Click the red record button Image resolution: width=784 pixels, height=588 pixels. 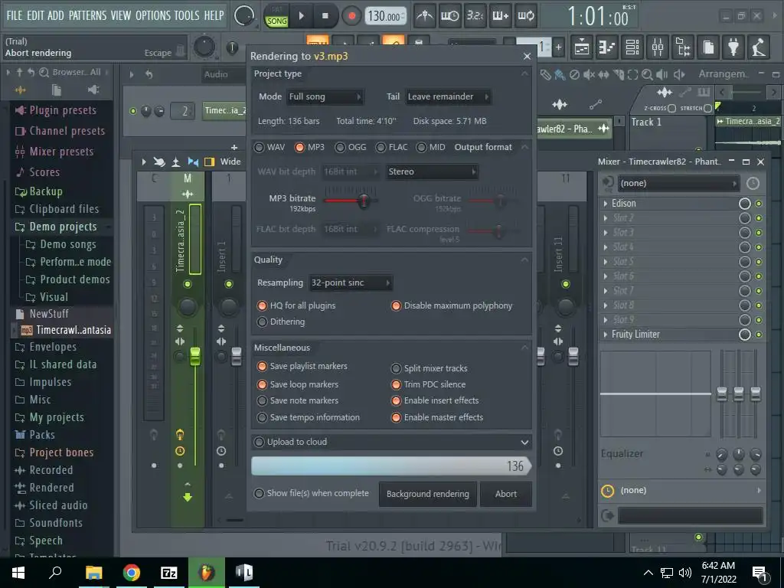(351, 16)
